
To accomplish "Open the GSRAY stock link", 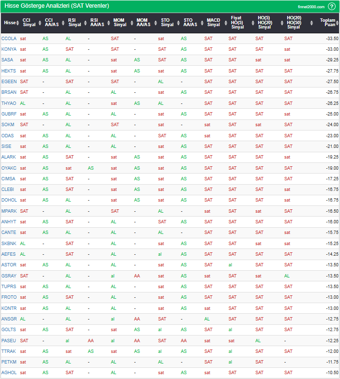I will pos(9,276).
